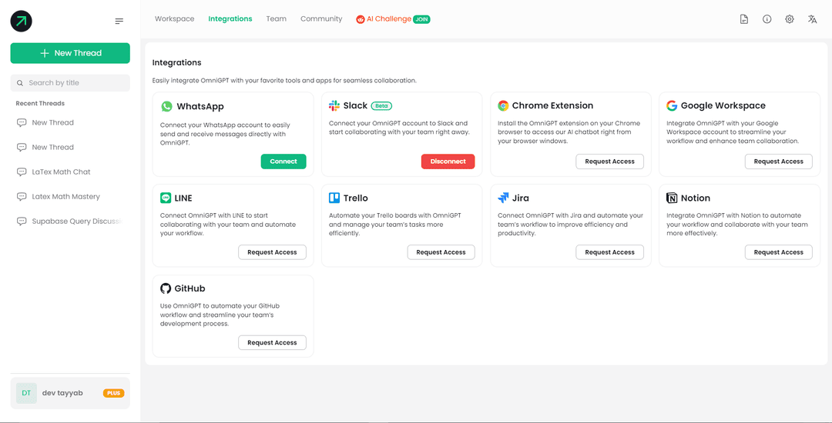Request Access for LINE
Image resolution: width=832 pixels, height=423 pixels.
272,252
